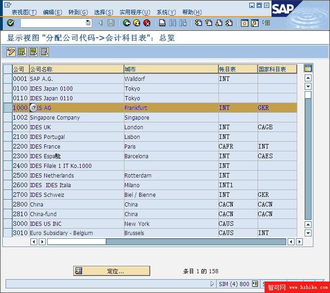Click the 'CAGB' cell in IDES UK row

pos(277,127)
